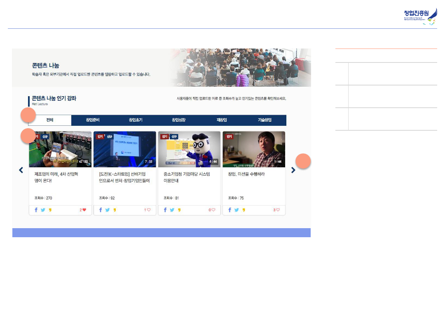
Task: Go to previous lectures with left arrow
Action: [x=21, y=170]
